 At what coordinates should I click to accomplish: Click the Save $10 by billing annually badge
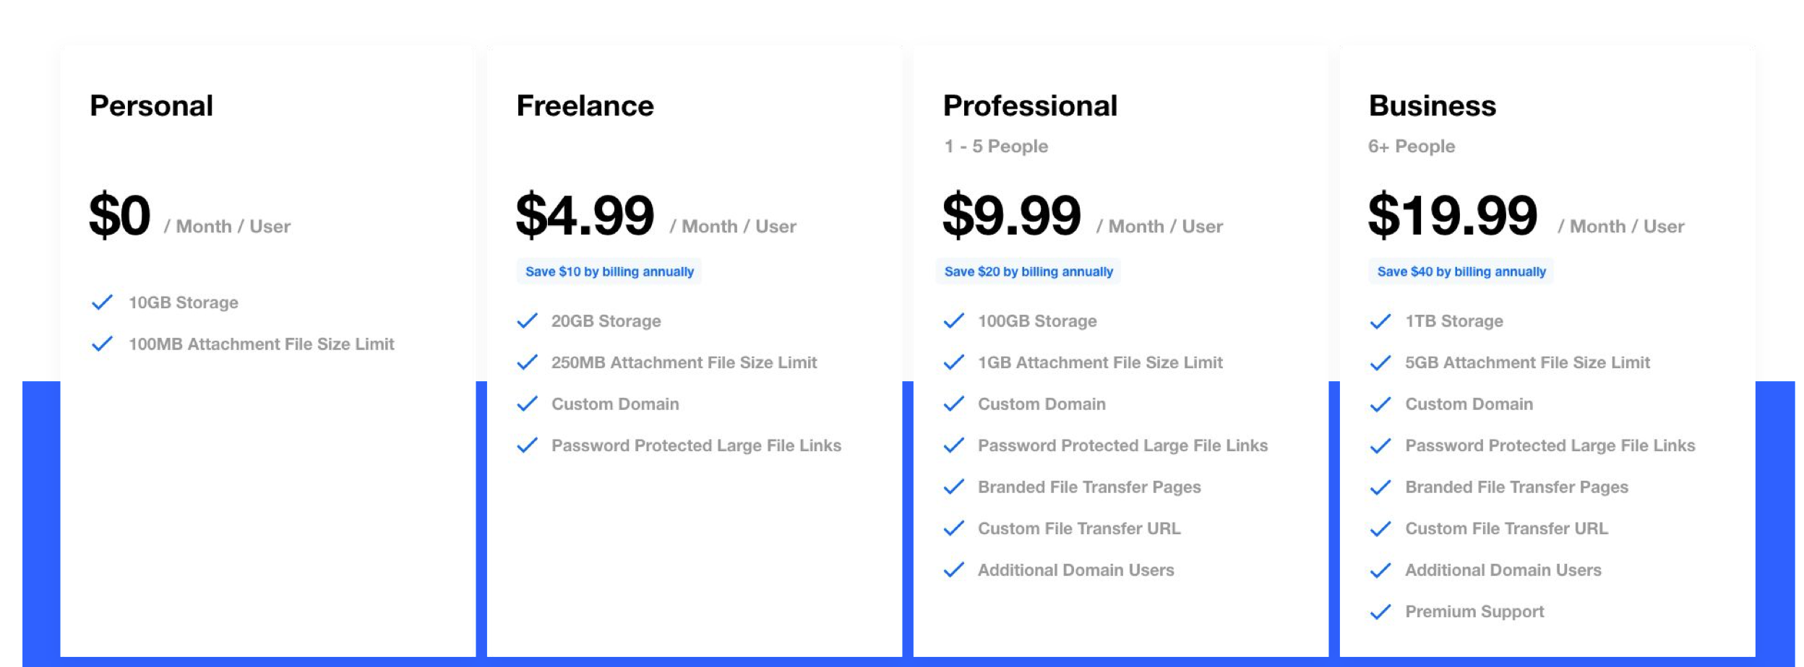click(609, 271)
